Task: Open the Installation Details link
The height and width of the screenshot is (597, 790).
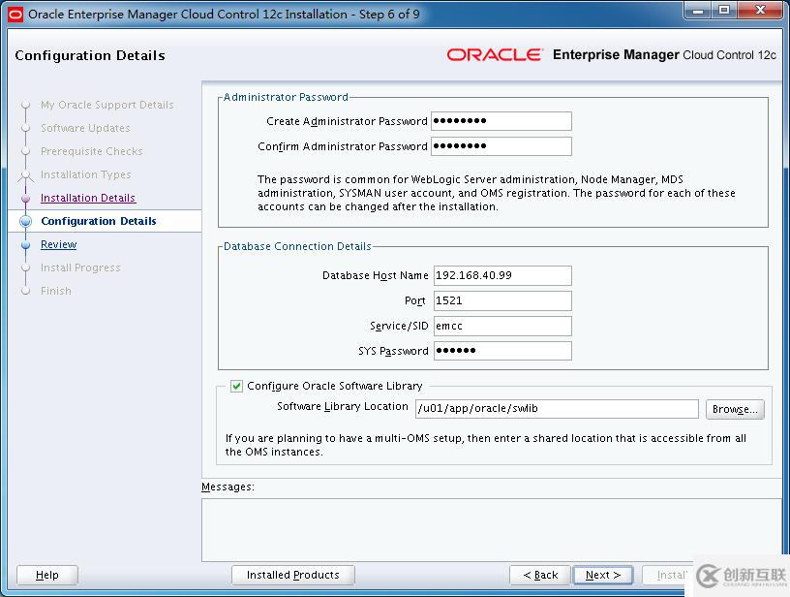Action: click(x=88, y=198)
